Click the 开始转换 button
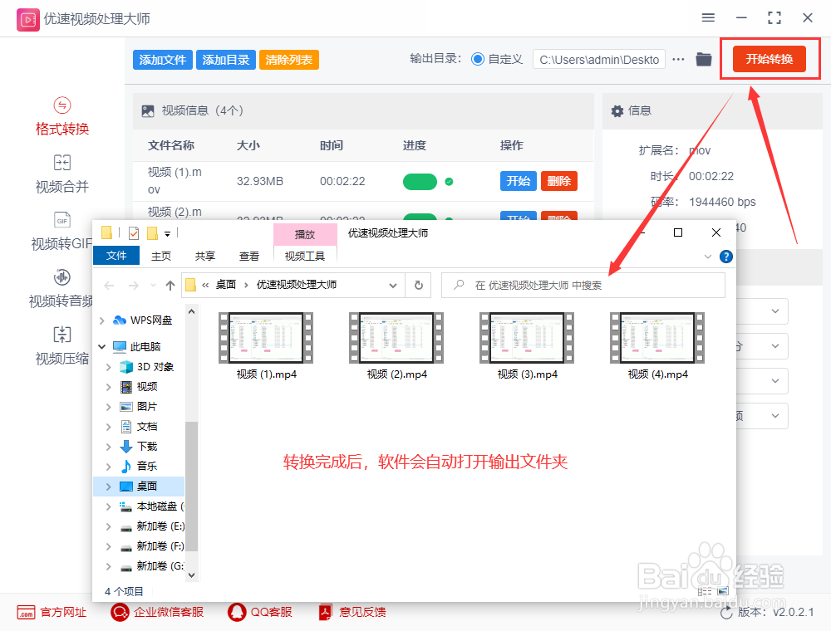 (769, 59)
